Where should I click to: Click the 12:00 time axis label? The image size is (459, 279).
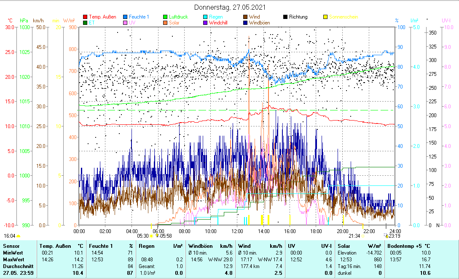click(237, 231)
